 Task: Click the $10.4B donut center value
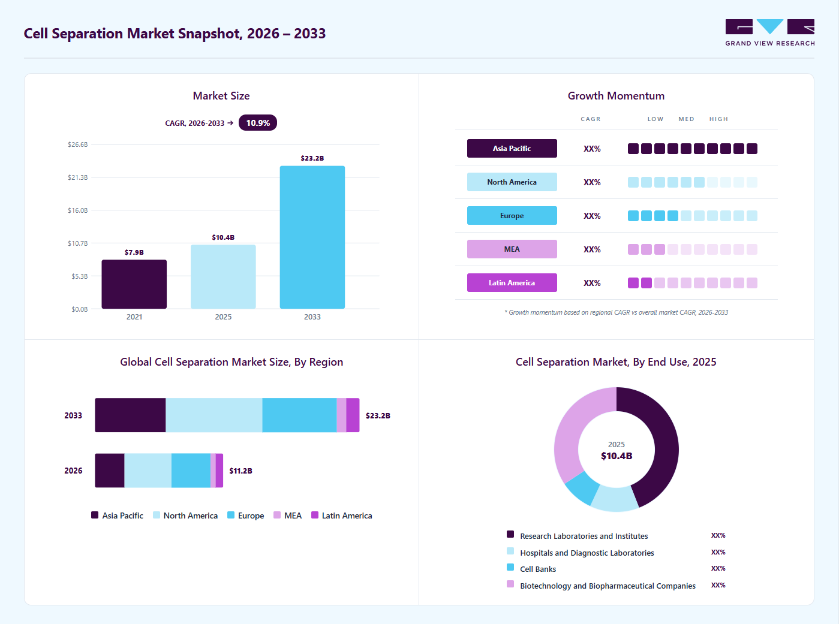[x=617, y=456]
